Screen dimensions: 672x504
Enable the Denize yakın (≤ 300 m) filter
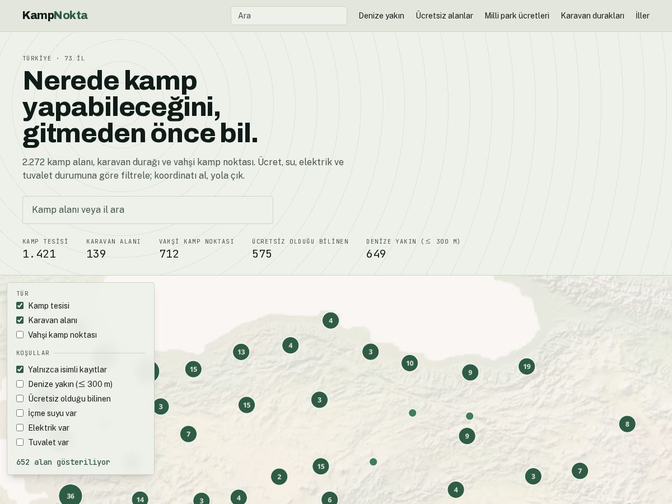tap(20, 384)
